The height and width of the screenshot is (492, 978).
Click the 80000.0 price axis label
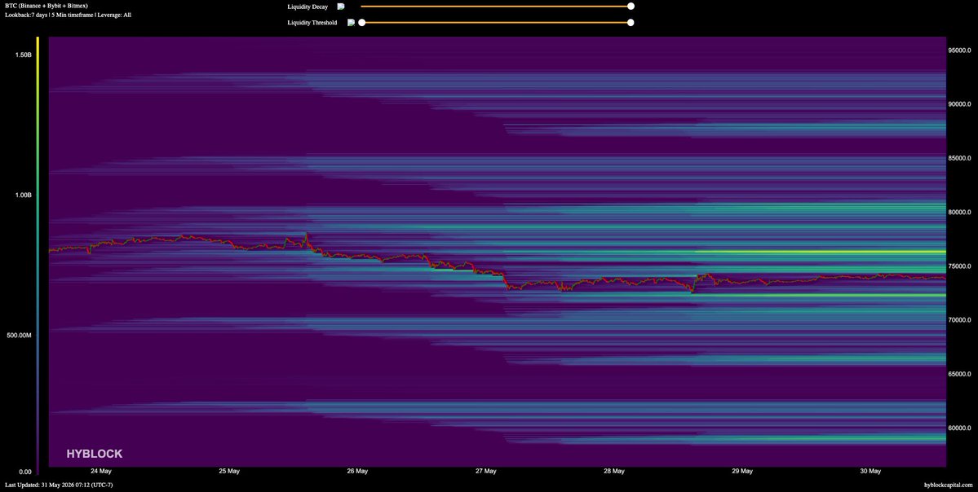pyautogui.click(x=959, y=213)
